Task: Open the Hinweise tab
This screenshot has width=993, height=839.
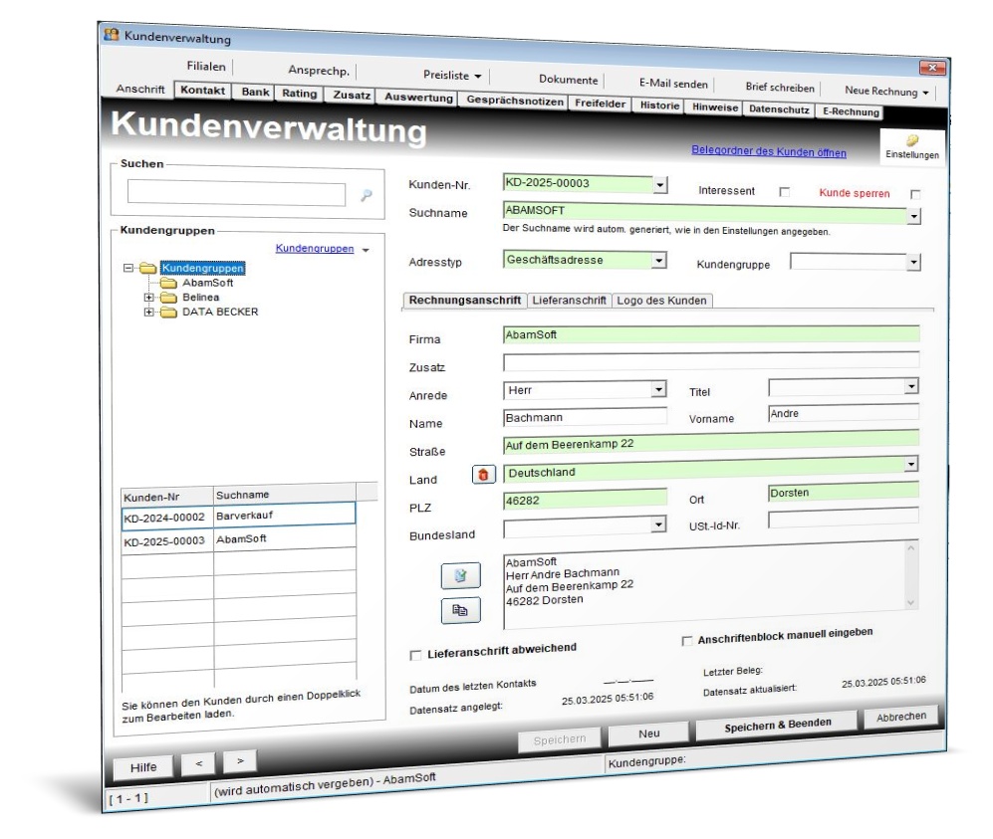Action: [715, 107]
